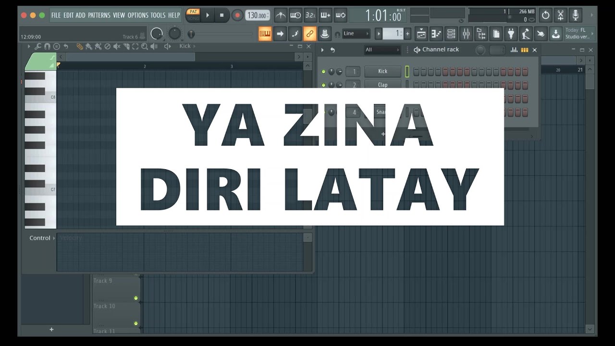Open the project picker pages icon
Viewport: 615px width, 346px height.
click(x=496, y=34)
